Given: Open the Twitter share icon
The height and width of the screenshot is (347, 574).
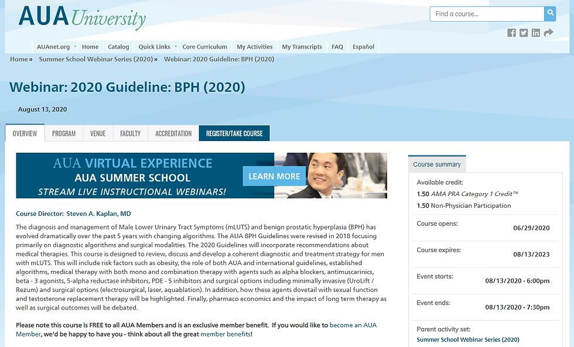Looking at the screenshot, I should point(524,33).
